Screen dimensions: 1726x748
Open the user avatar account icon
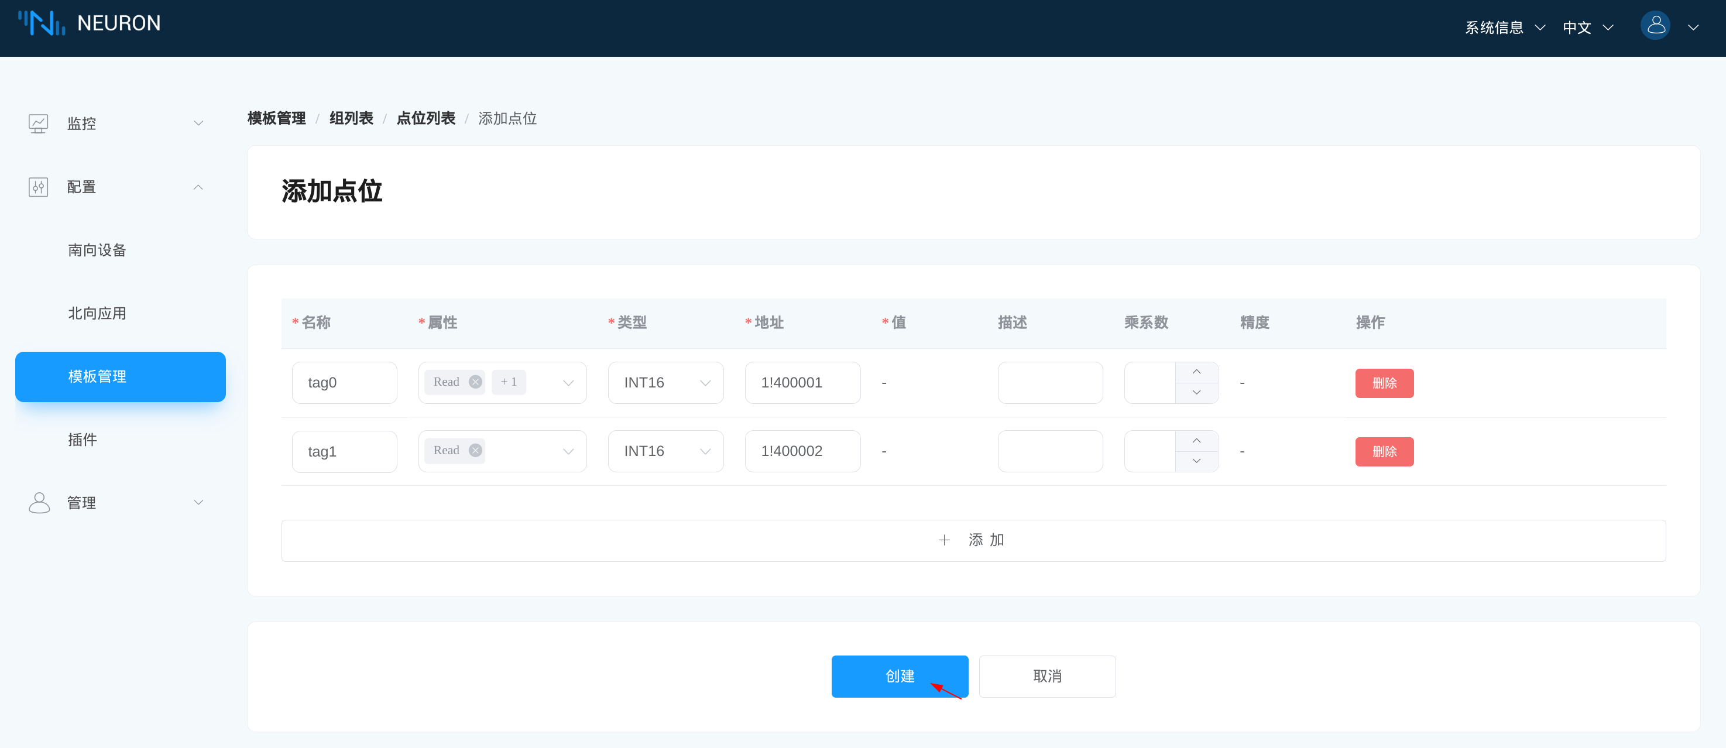point(1655,26)
